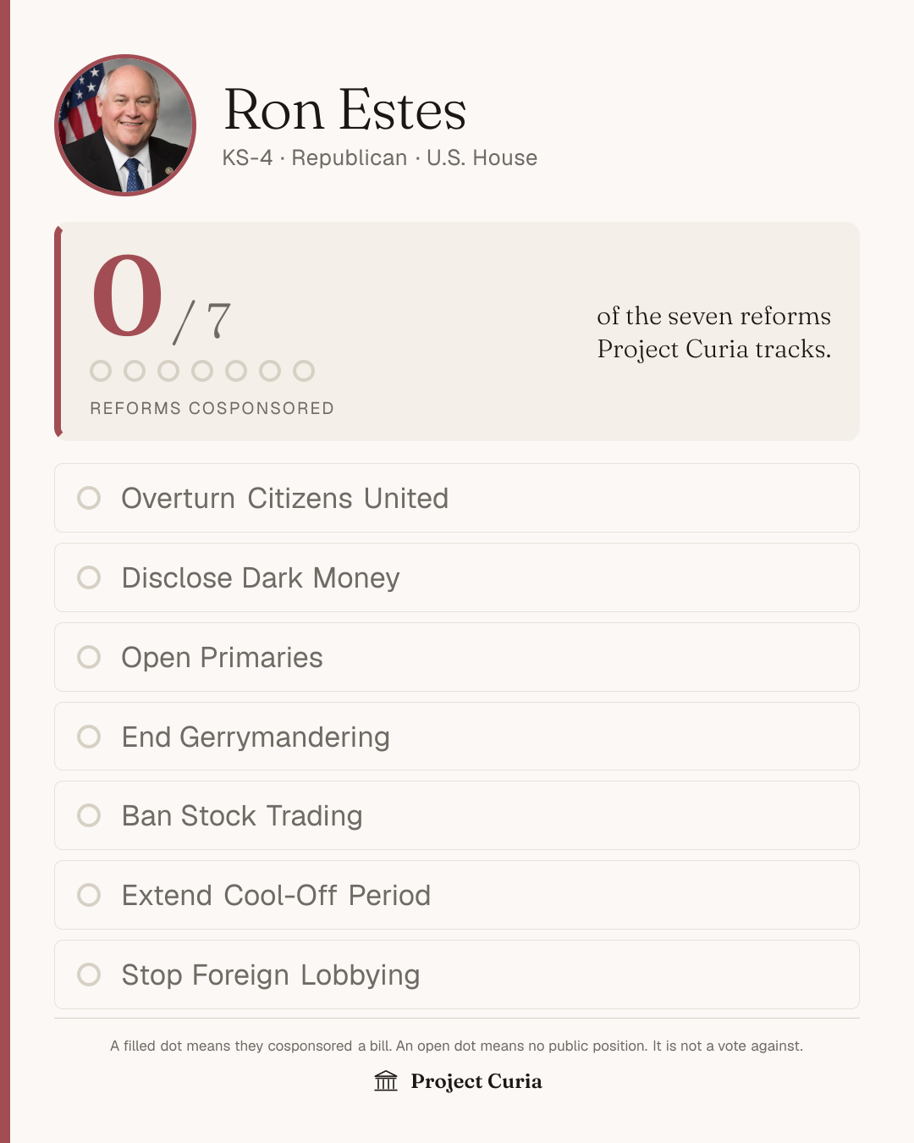Click the last dot under the score
Viewport: 914px width, 1143px height.
coord(304,371)
